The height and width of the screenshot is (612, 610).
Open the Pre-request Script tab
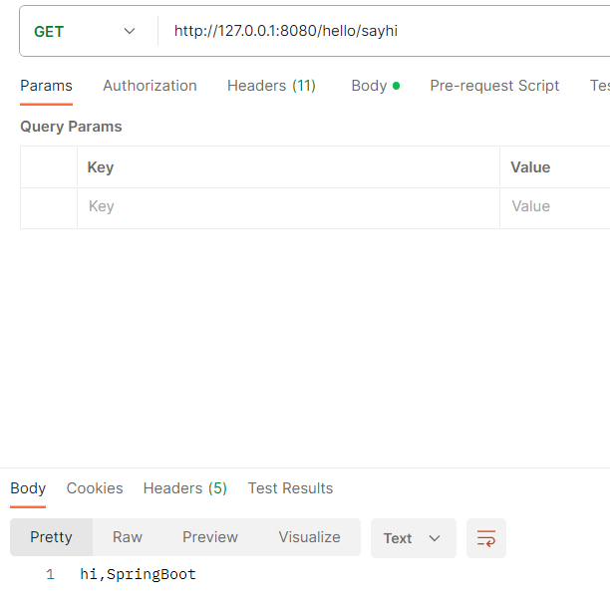(x=494, y=86)
